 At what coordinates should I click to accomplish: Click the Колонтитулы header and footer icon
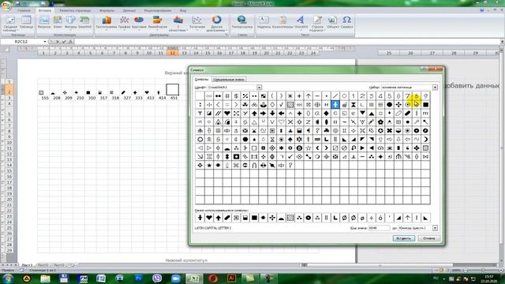[282, 23]
